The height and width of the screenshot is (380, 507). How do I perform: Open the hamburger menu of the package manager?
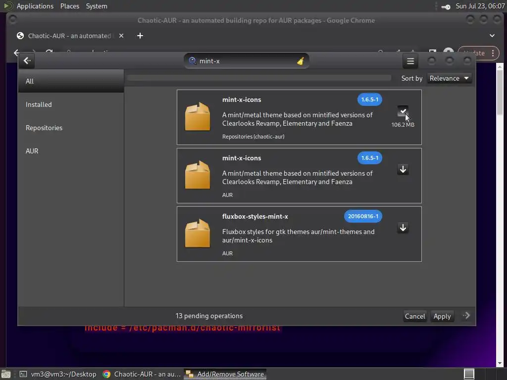click(410, 61)
